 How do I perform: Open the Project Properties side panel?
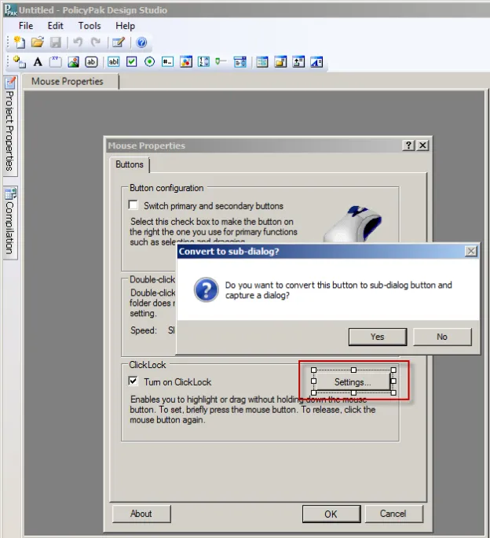(10, 126)
